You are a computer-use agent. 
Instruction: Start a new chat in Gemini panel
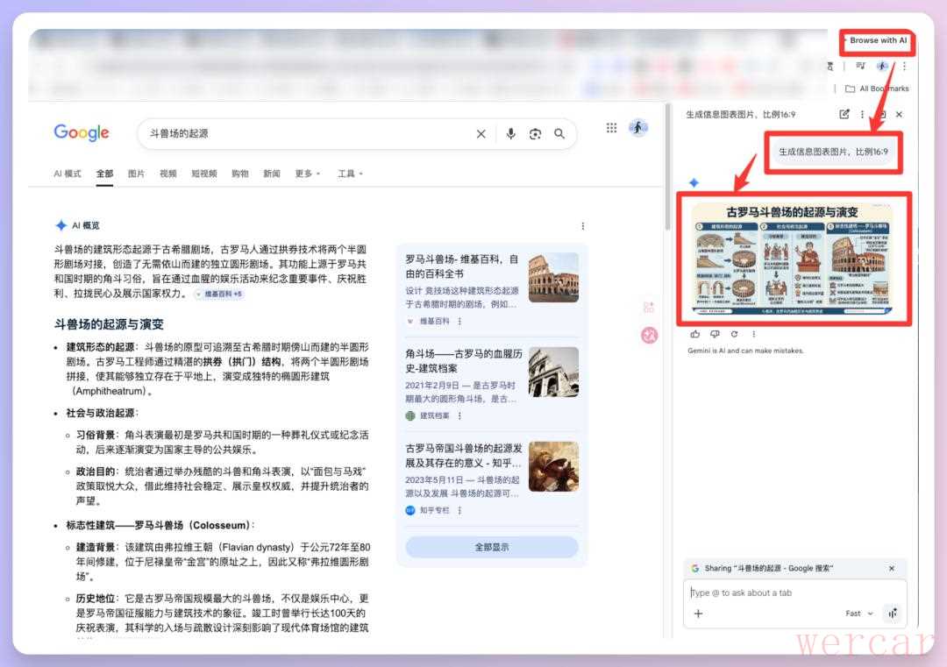tap(844, 114)
